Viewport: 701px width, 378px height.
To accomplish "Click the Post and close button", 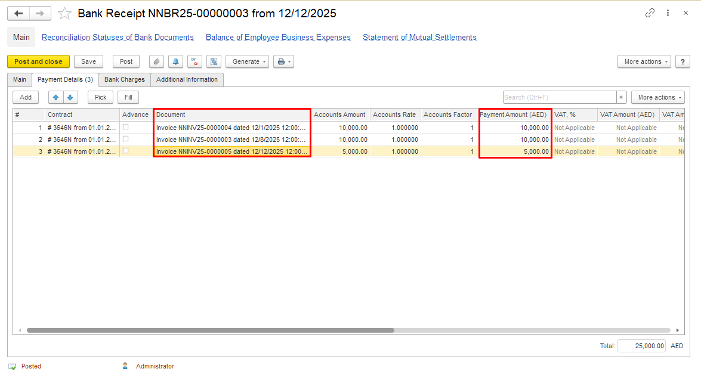I will [x=38, y=61].
